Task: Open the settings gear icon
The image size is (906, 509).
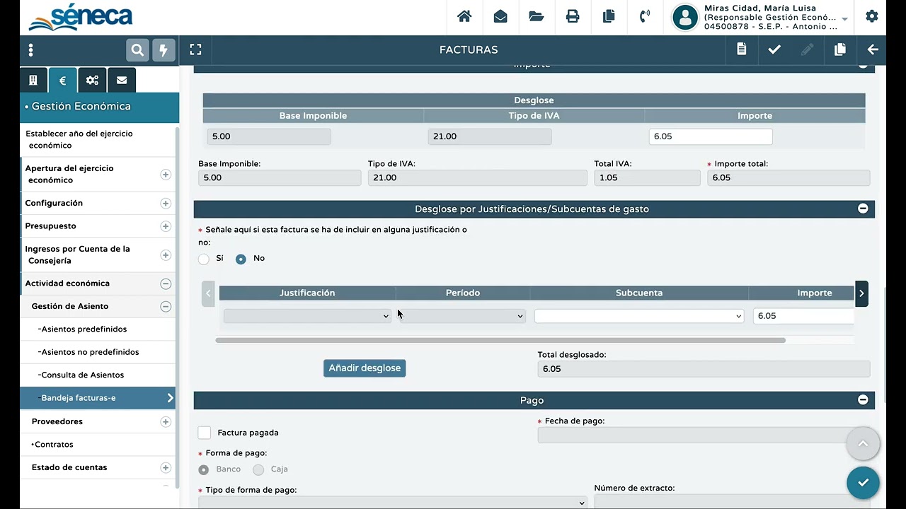Action: click(x=872, y=16)
